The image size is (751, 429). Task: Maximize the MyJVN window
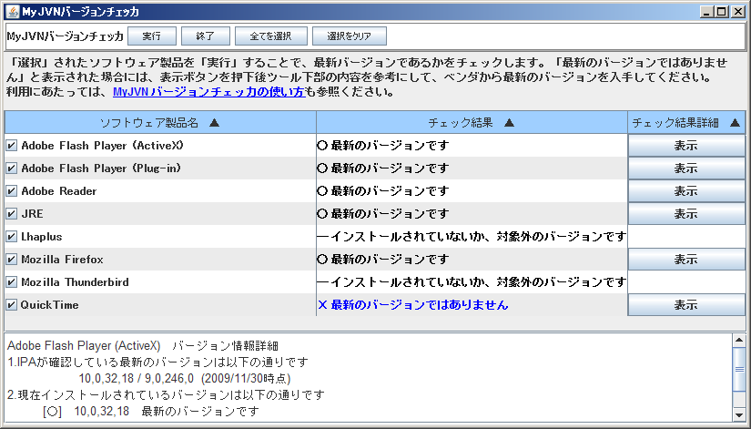point(722,12)
